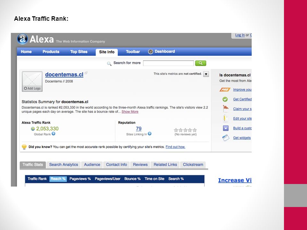This screenshot has height=230, width=307.
Task: Click the Add Logo placeholder image
Action: tap(32, 81)
